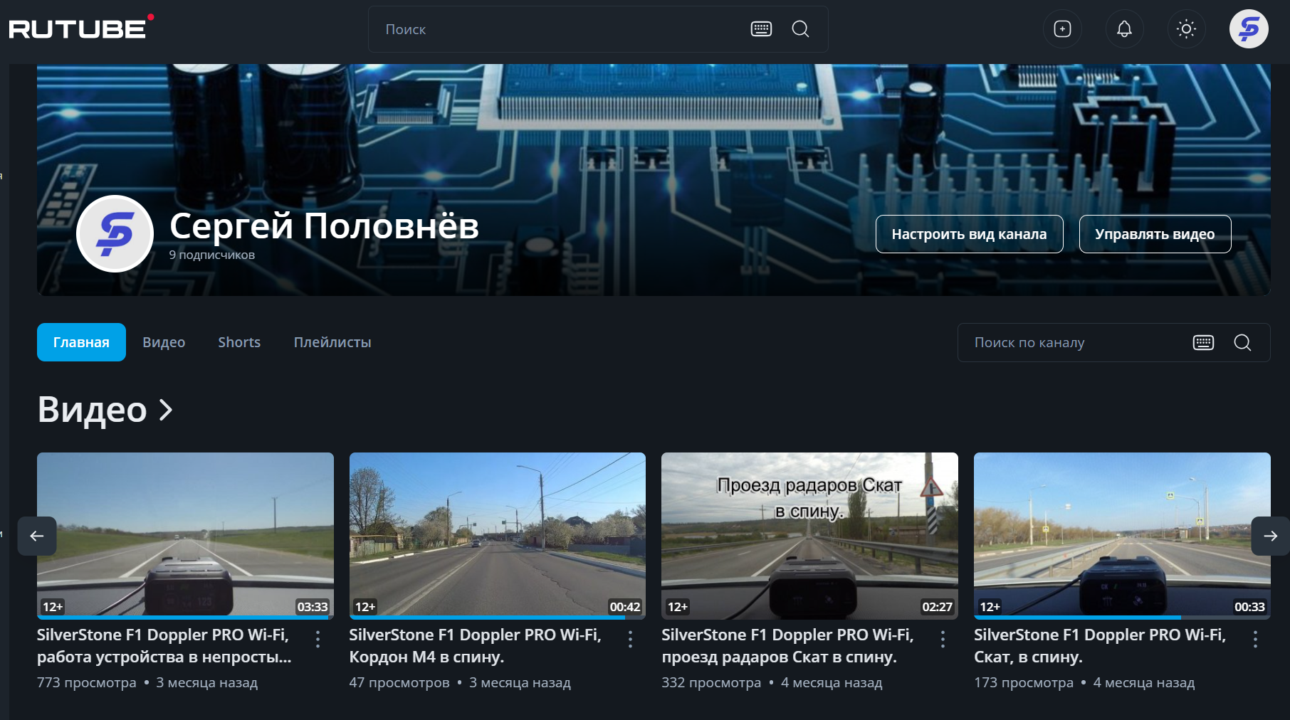Click the RUTUBE logo

pyautogui.click(x=81, y=27)
